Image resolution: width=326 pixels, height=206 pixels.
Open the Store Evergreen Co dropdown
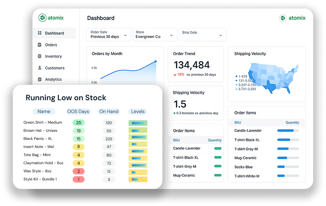pyautogui.click(x=155, y=35)
